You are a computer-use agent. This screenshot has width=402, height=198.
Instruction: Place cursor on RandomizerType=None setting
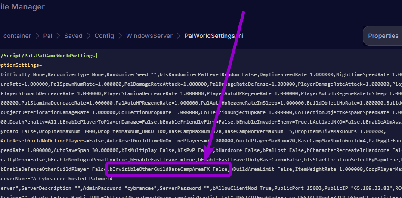click(x=76, y=74)
